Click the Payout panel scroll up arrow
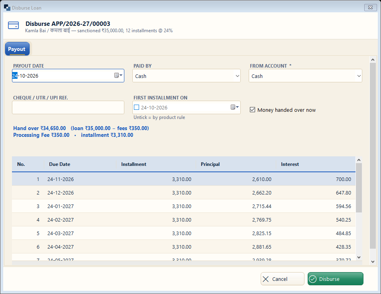Viewport: 381px width, 294px height. click(x=373, y=60)
